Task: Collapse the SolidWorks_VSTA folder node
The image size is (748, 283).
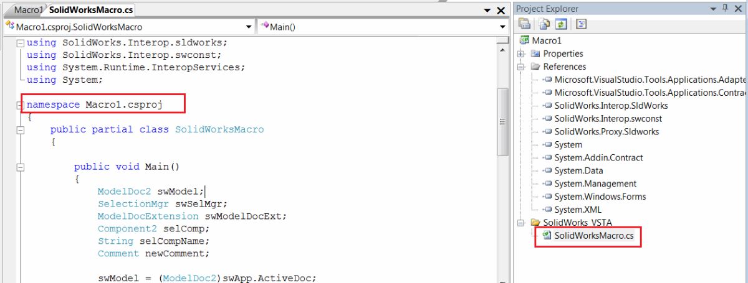Action: click(521, 222)
